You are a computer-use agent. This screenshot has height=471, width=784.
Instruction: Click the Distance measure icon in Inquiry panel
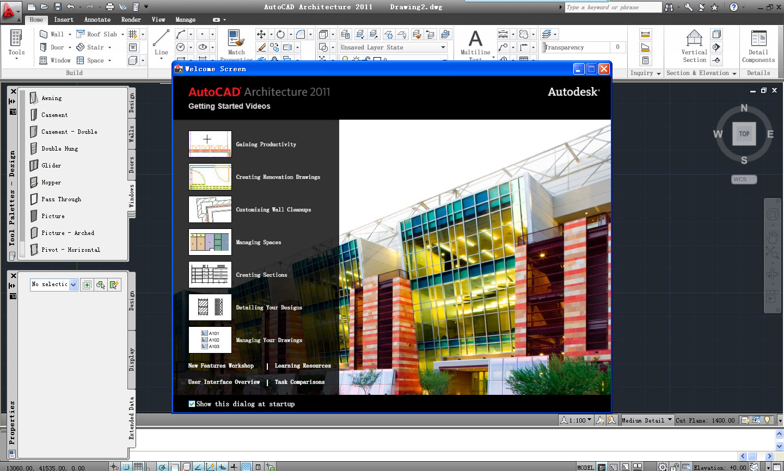645,34
